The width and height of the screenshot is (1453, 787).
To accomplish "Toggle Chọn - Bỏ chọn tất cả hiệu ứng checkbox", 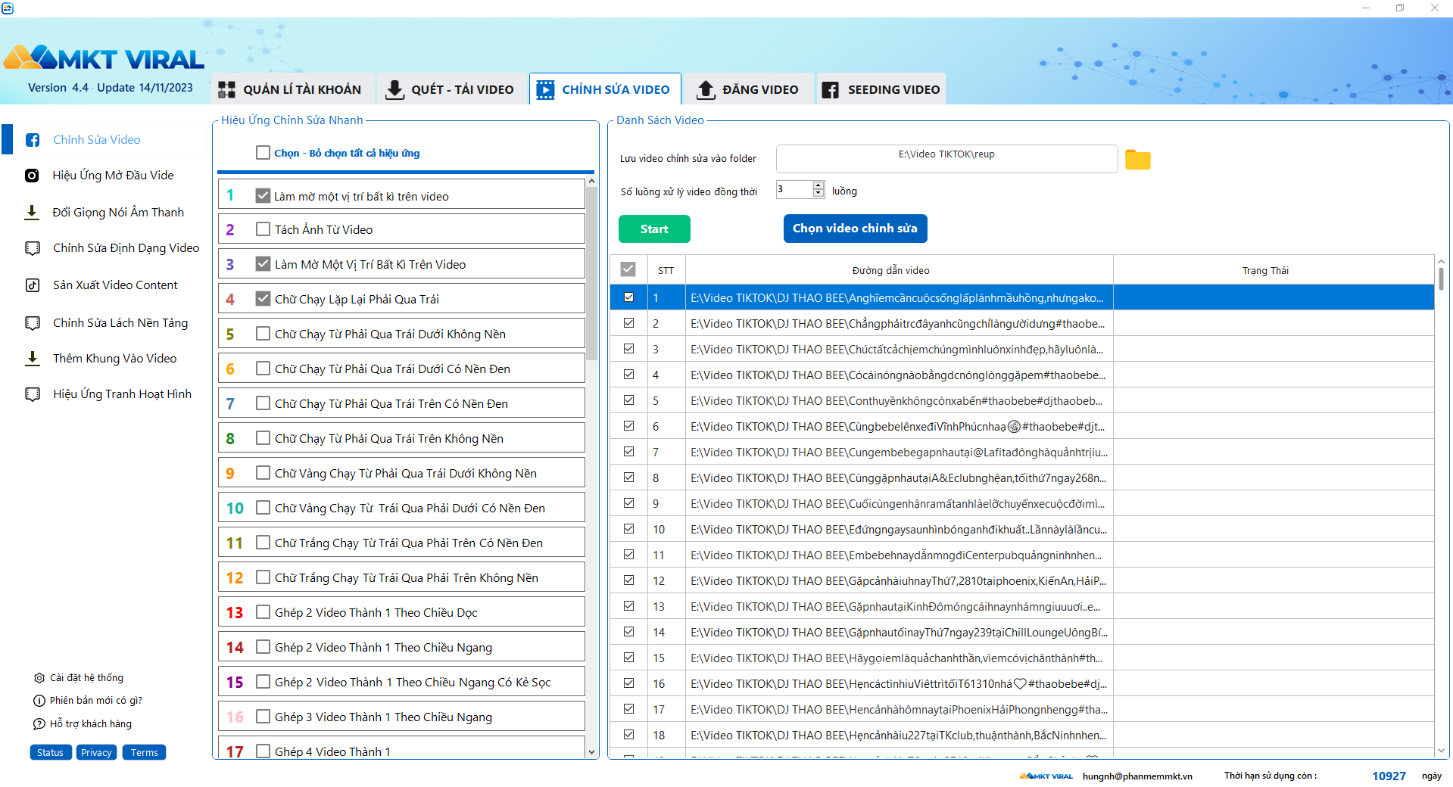I will coord(263,153).
